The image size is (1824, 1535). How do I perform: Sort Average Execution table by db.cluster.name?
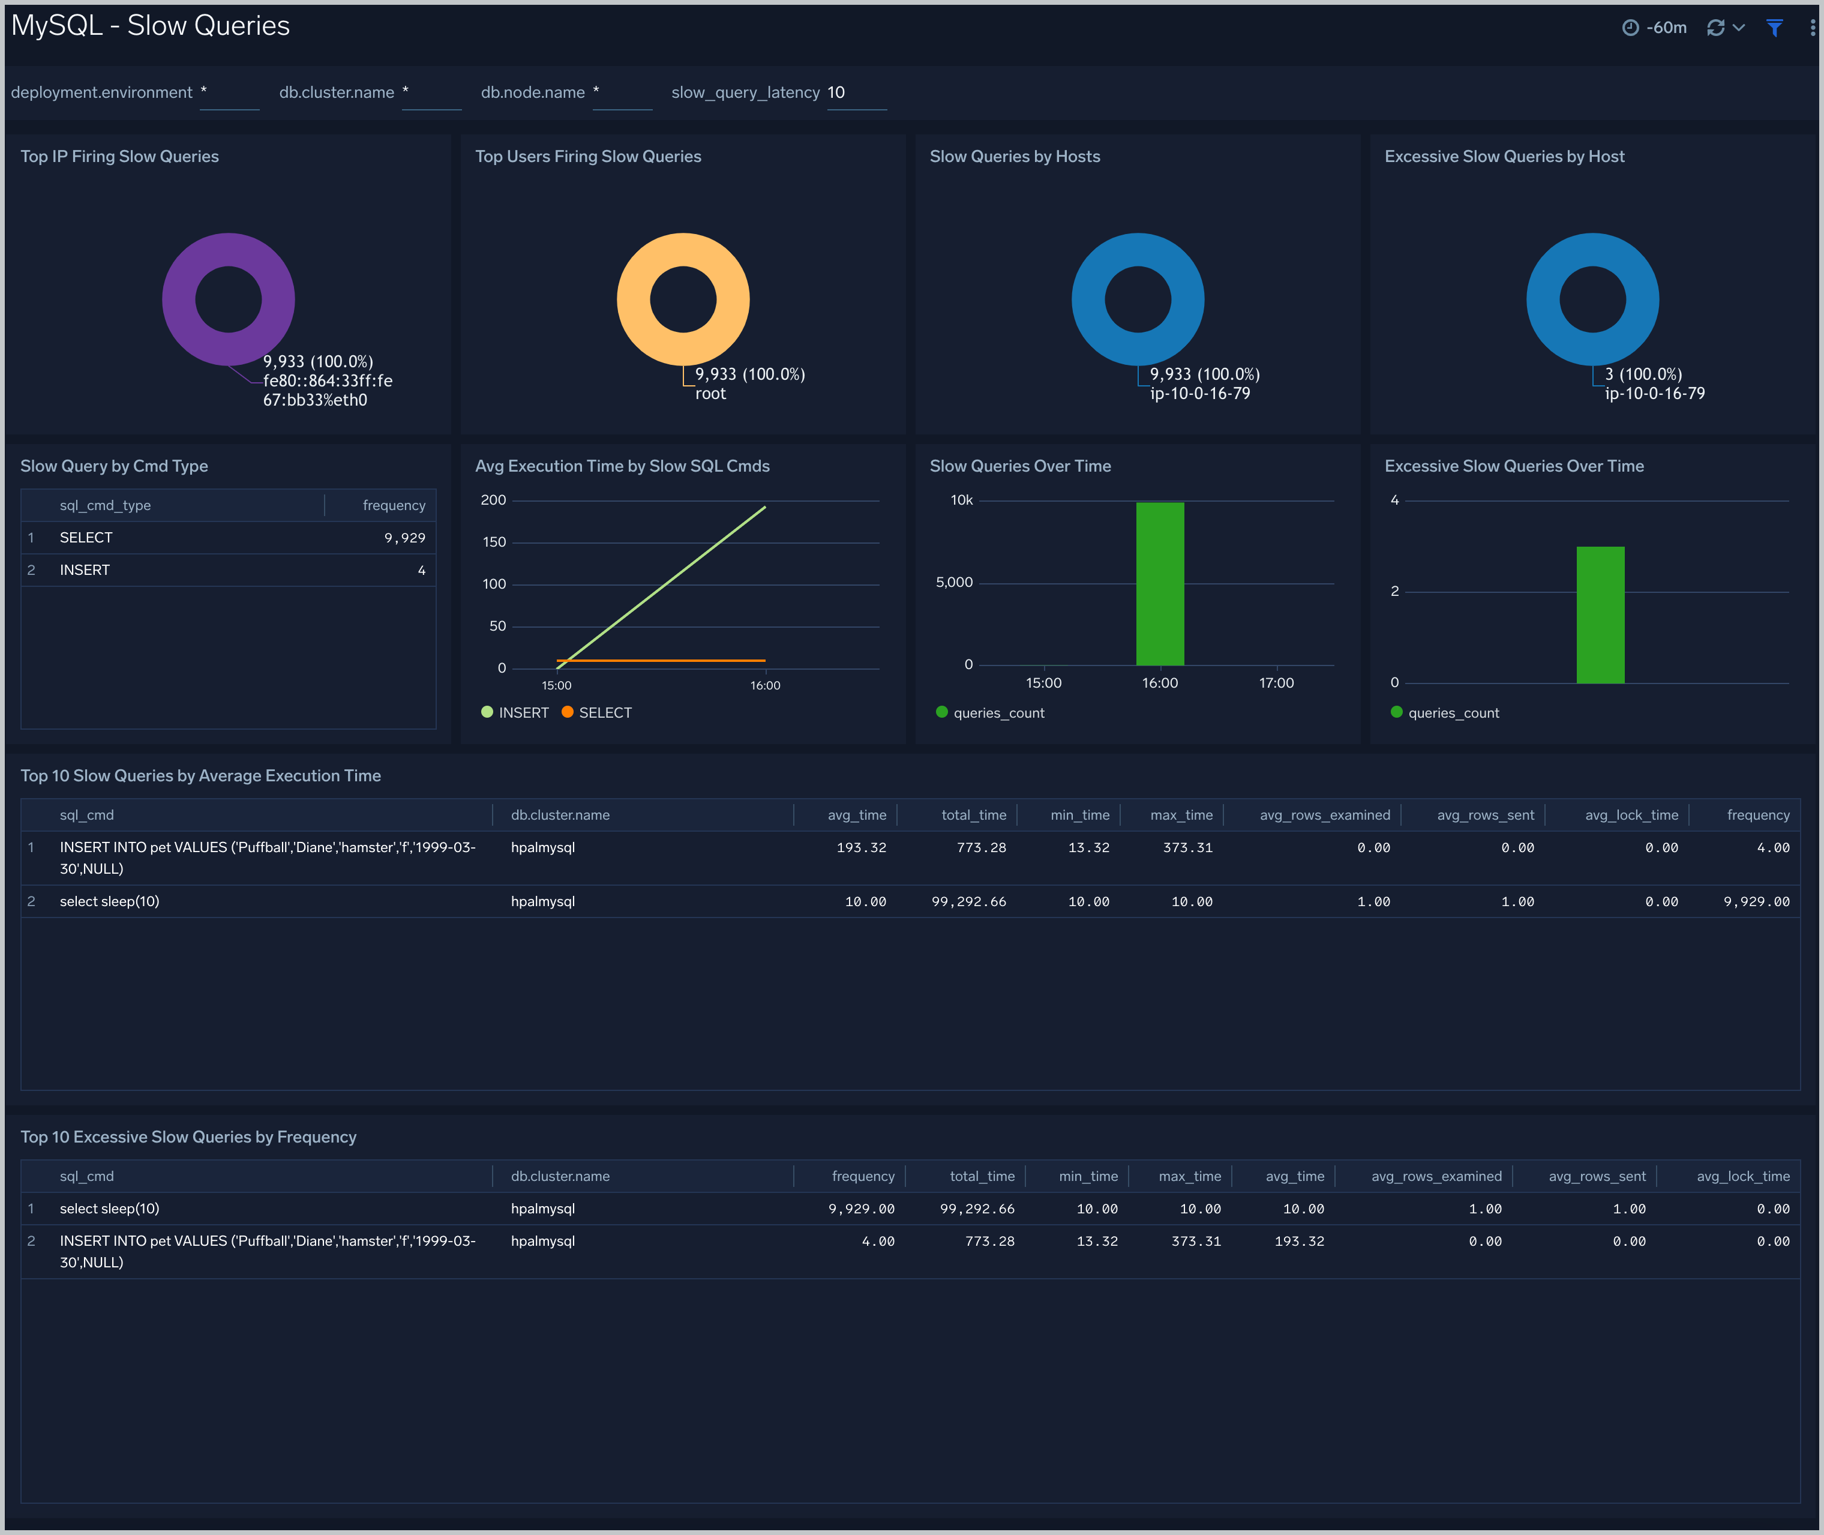pyautogui.click(x=560, y=816)
